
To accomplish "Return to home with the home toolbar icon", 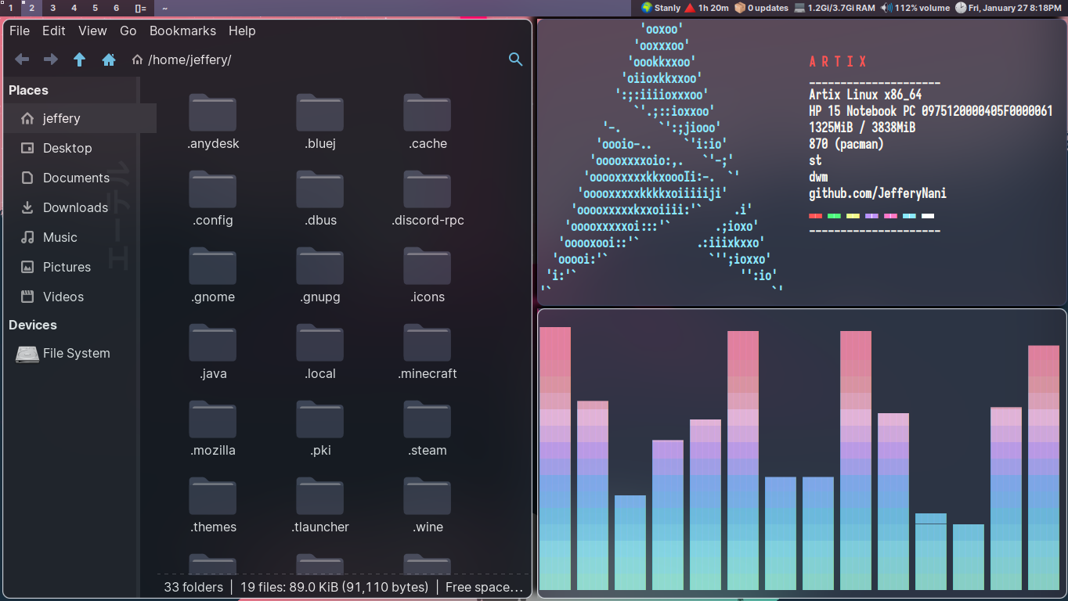I will tap(109, 59).
